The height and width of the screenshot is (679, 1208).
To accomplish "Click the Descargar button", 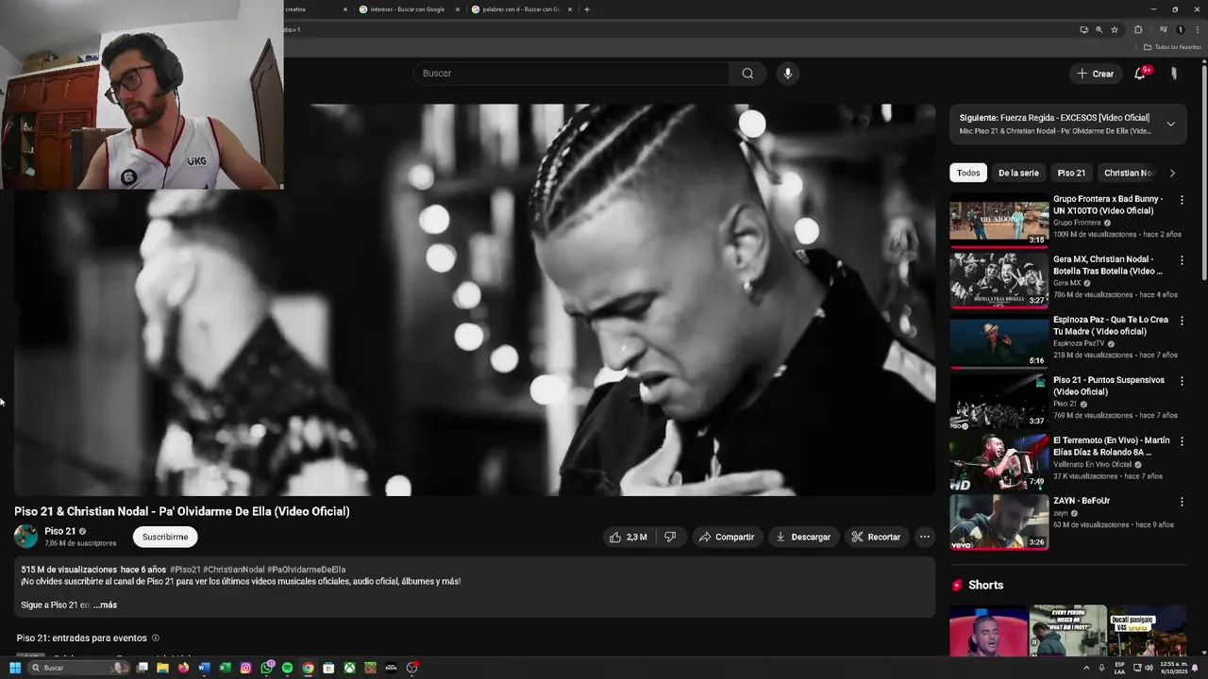I will (803, 537).
